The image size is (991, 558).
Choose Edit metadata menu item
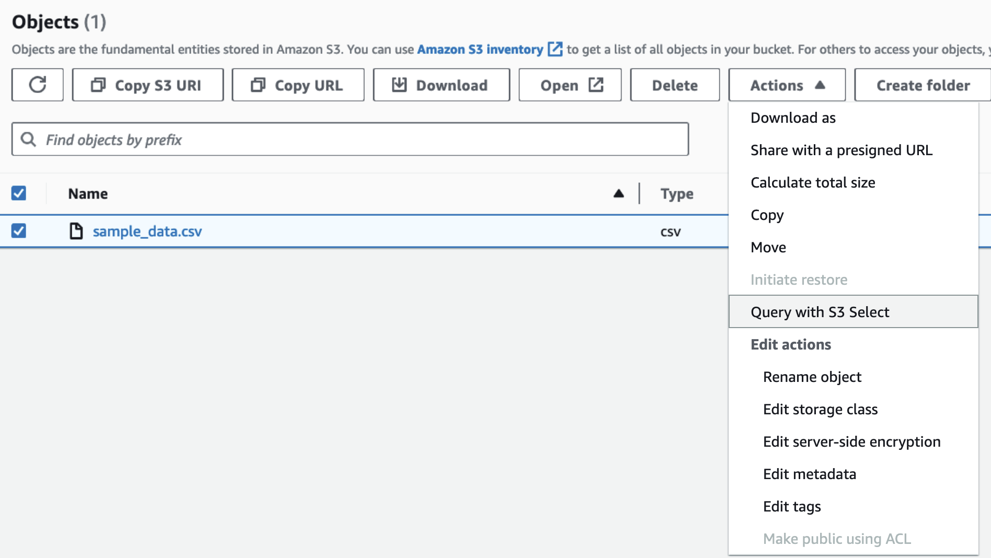[854, 474]
